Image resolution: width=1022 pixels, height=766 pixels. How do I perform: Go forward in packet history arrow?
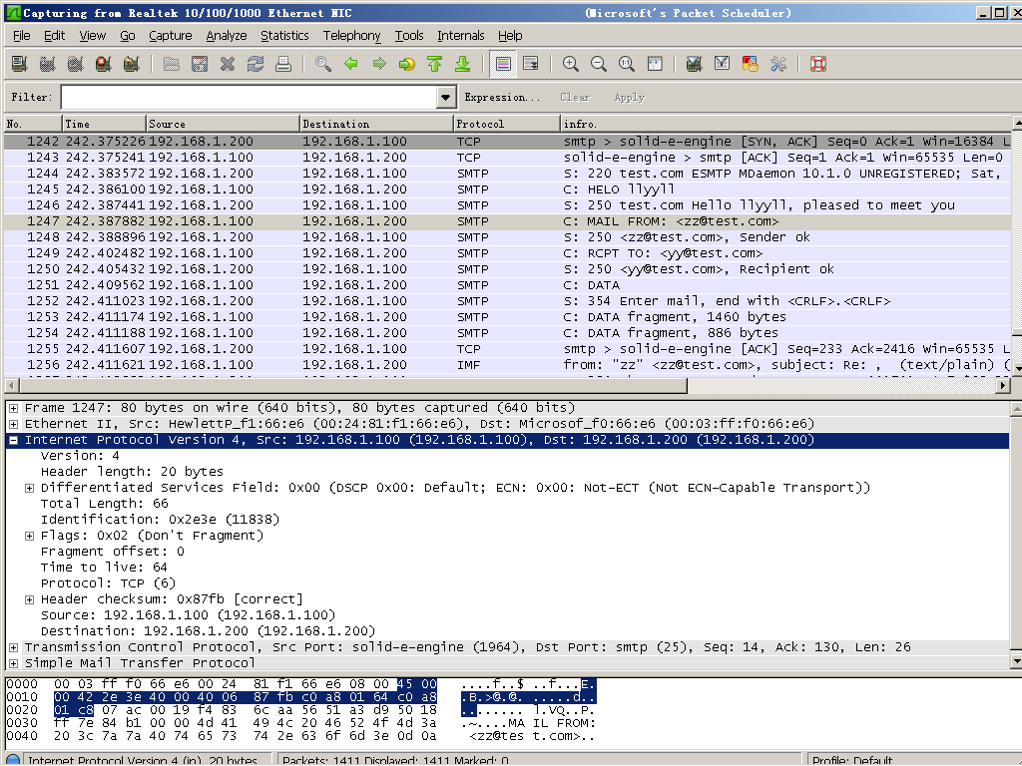point(379,64)
